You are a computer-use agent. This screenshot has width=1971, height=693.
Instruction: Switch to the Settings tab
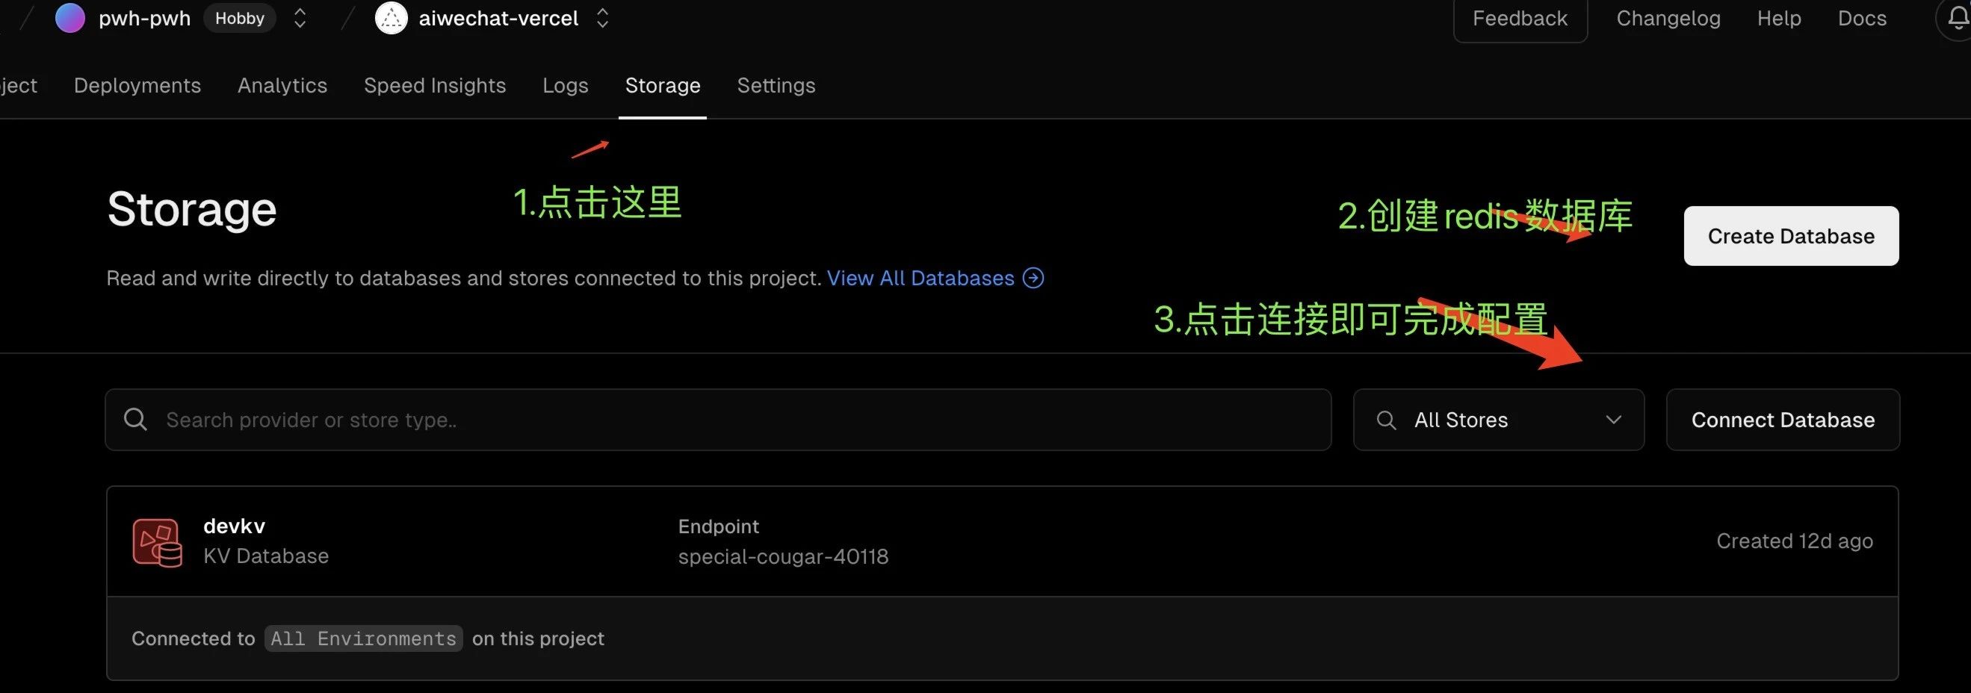tap(776, 85)
